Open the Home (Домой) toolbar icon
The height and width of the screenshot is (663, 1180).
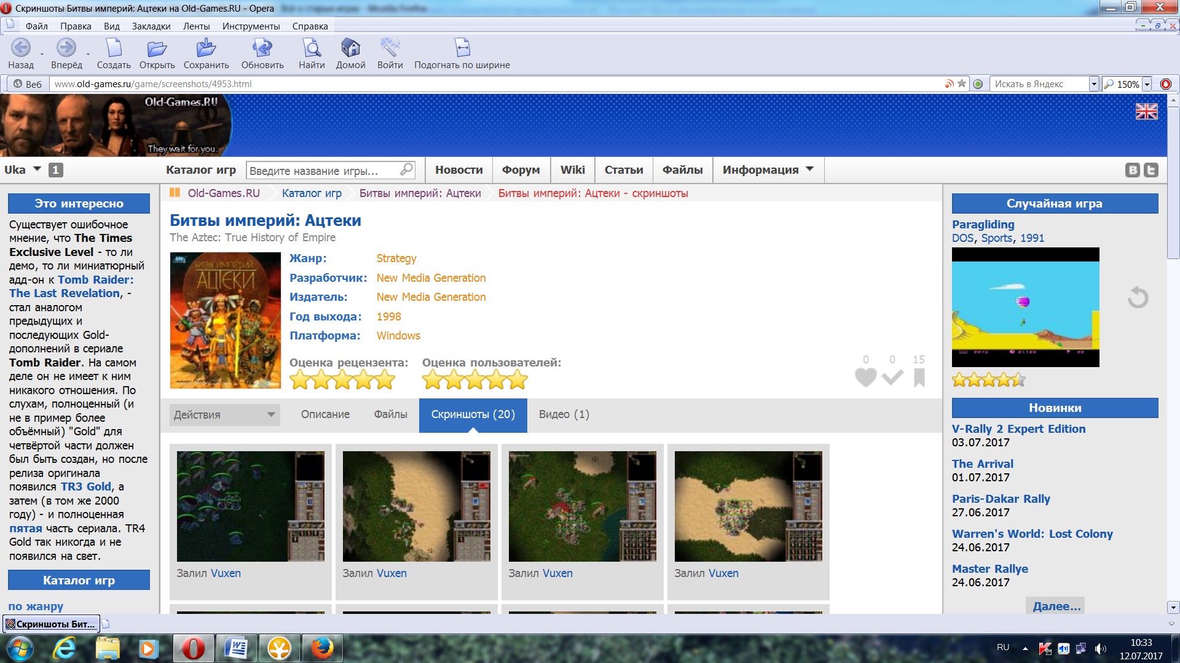(350, 48)
